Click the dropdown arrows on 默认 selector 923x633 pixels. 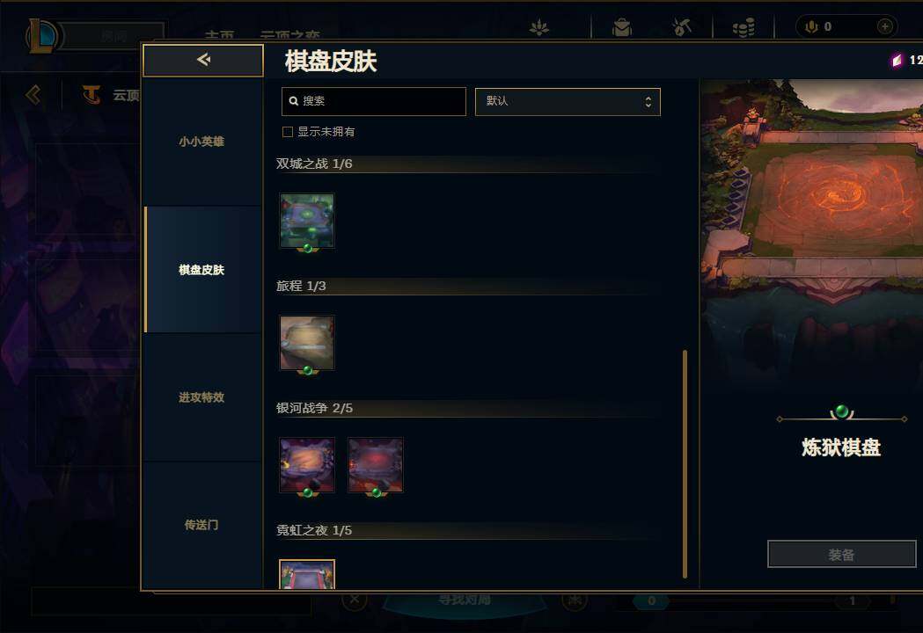648,101
